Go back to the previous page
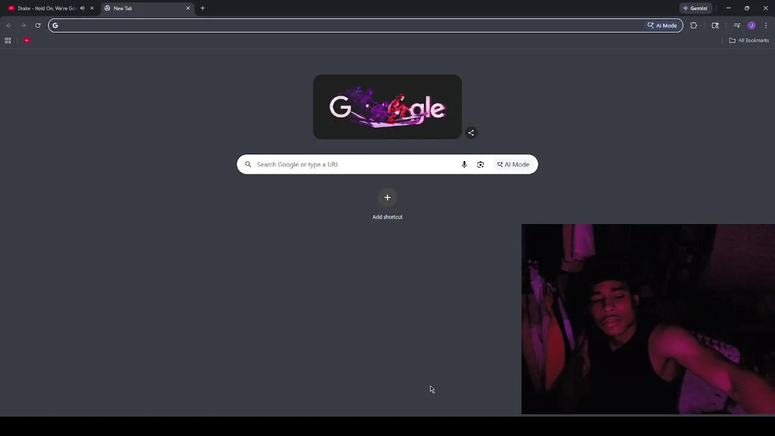This screenshot has width=775, height=436. click(8, 25)
